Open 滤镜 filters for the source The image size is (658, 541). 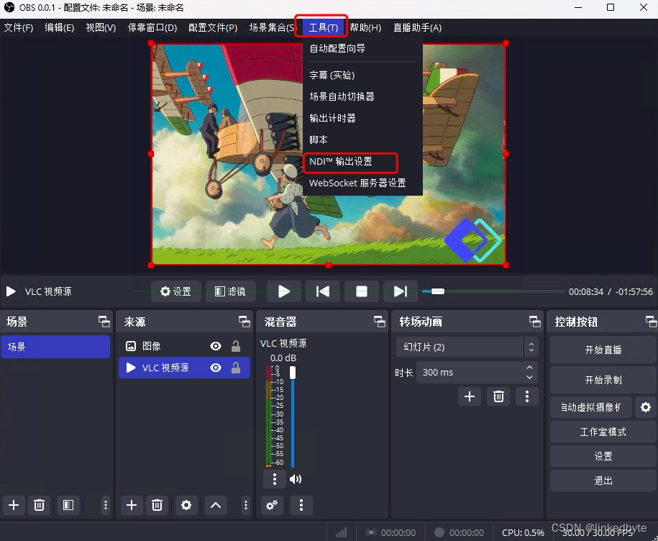point(230,291)
